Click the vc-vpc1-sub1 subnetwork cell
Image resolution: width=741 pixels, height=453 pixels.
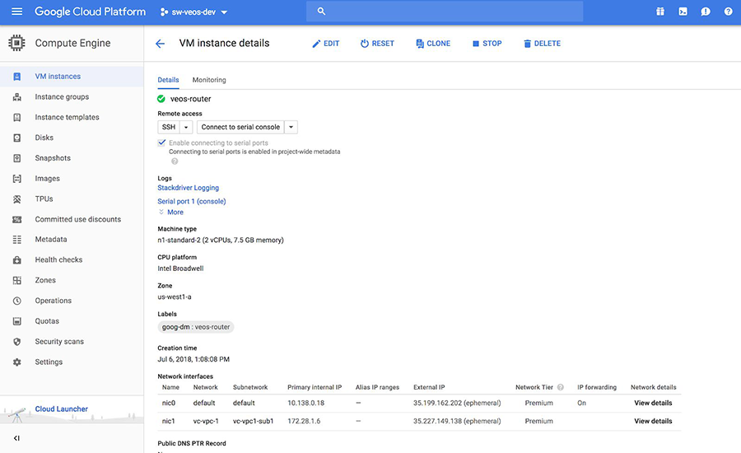[x=253, y=421]
